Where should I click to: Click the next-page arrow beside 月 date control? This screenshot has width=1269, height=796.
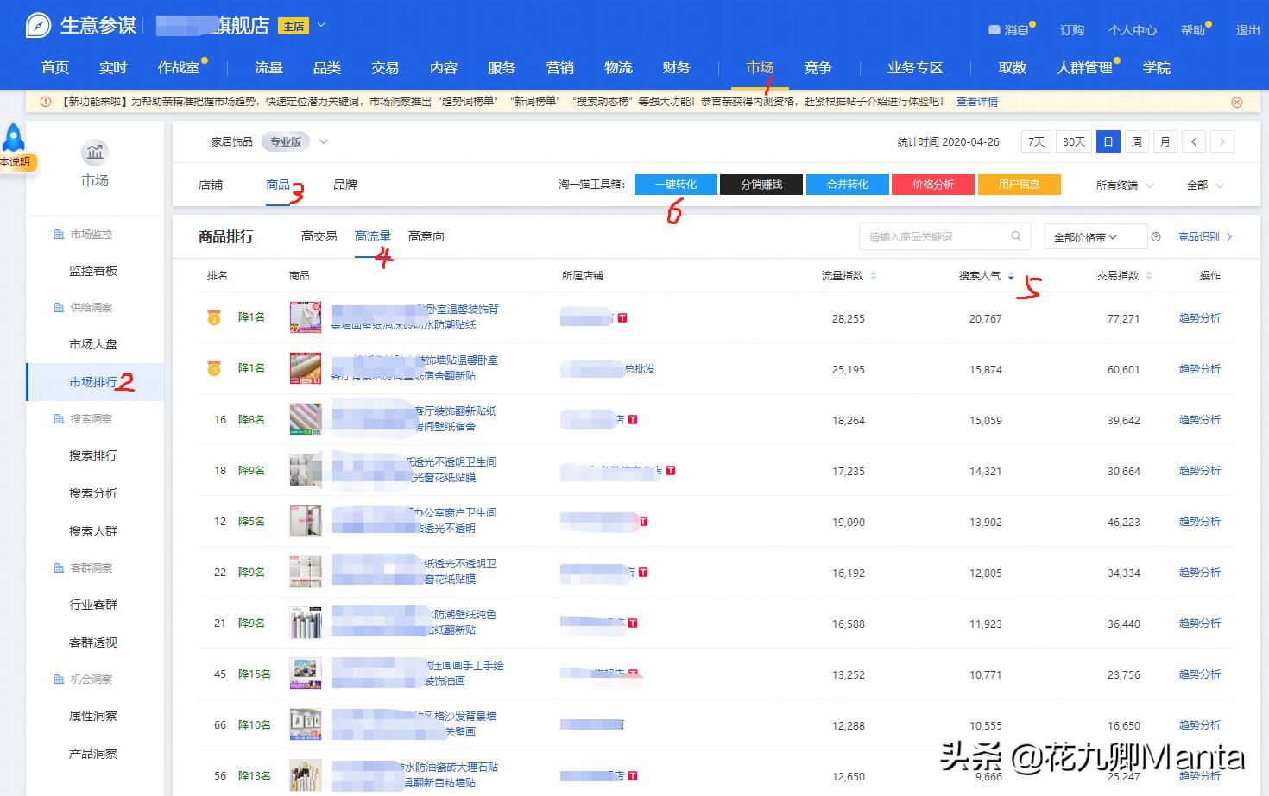(x=1222, y=141)
